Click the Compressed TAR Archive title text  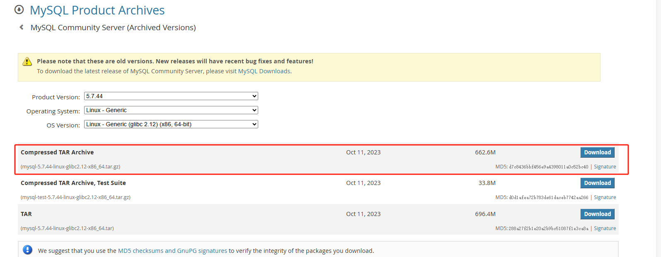57,152
